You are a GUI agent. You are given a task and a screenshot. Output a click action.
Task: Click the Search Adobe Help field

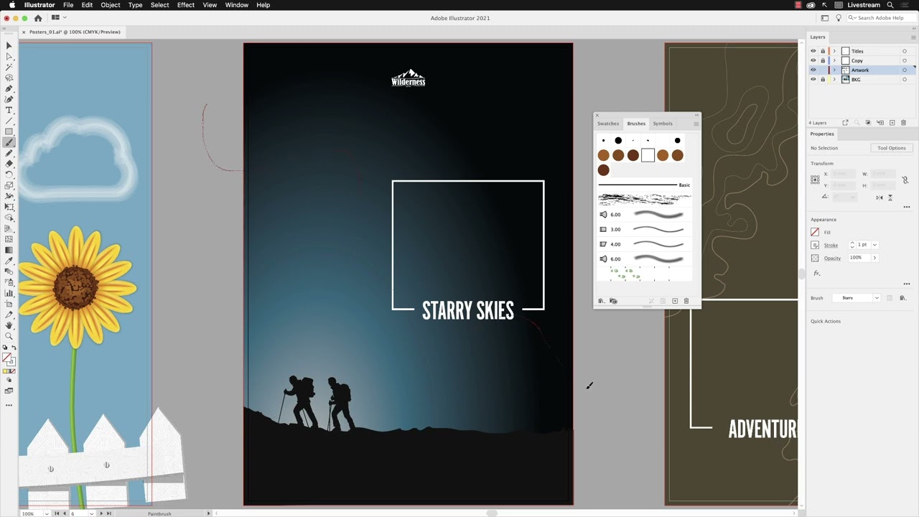[882, 18]
